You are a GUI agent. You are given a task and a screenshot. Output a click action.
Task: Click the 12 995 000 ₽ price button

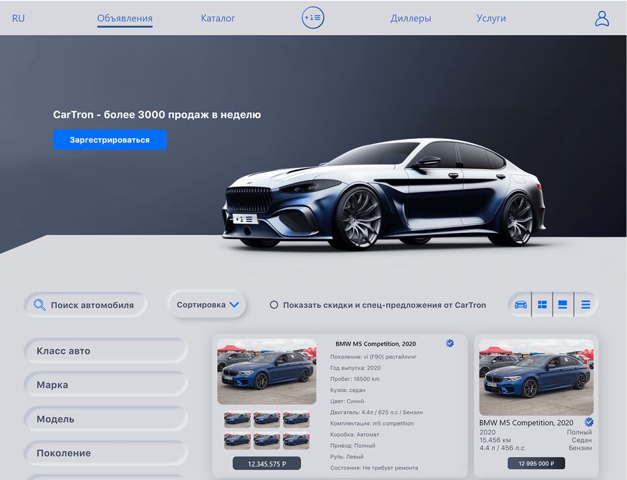click(536, 463)
